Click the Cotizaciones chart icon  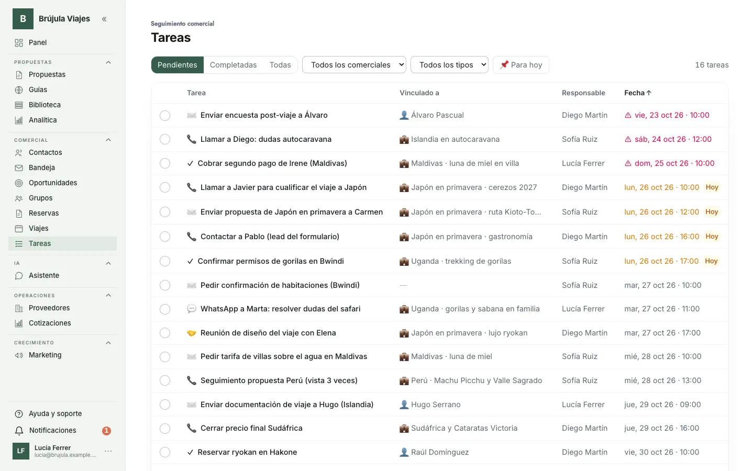[19, 323]
